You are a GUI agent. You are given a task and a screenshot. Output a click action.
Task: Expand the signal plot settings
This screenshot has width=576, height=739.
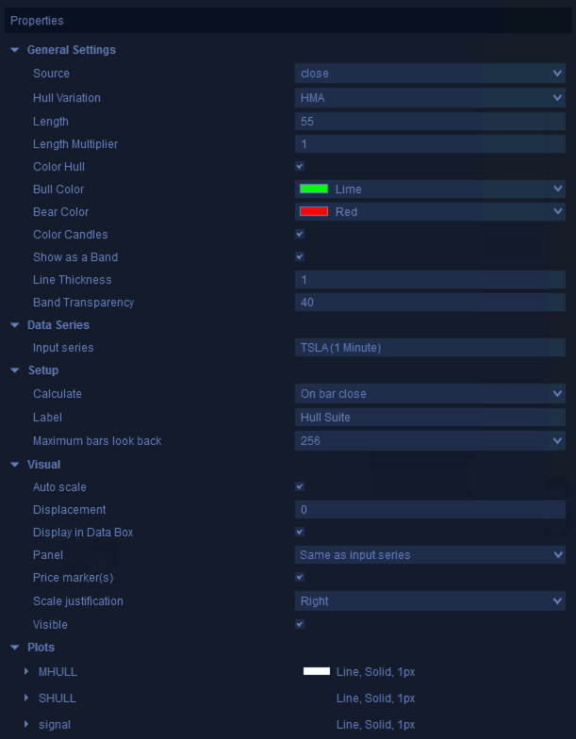tap(26, 725)
